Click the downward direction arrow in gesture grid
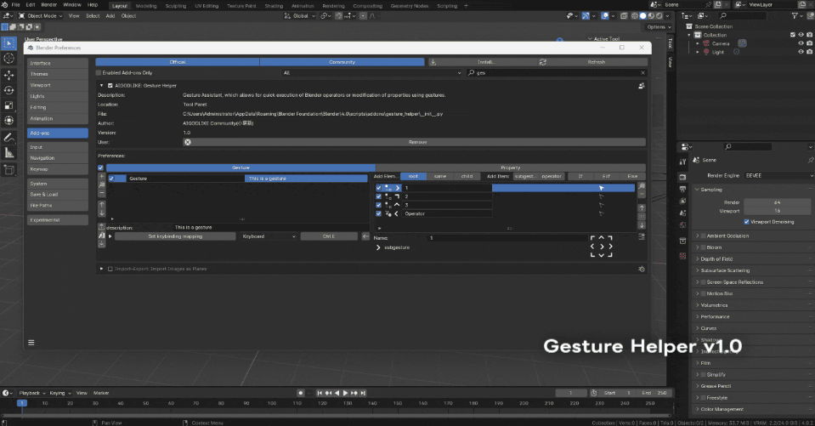Screen dimensions: 815x426 pos(602,255)
